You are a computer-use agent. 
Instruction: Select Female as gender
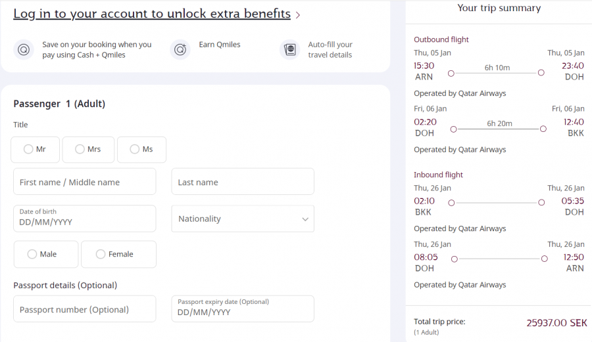[118, 255]
